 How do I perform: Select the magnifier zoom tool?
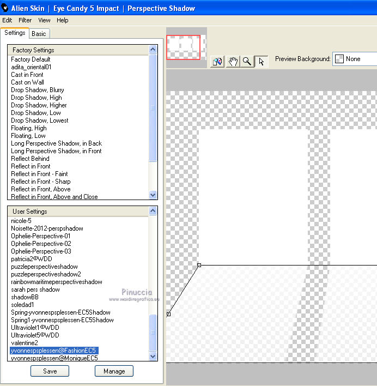pos(247,61)
